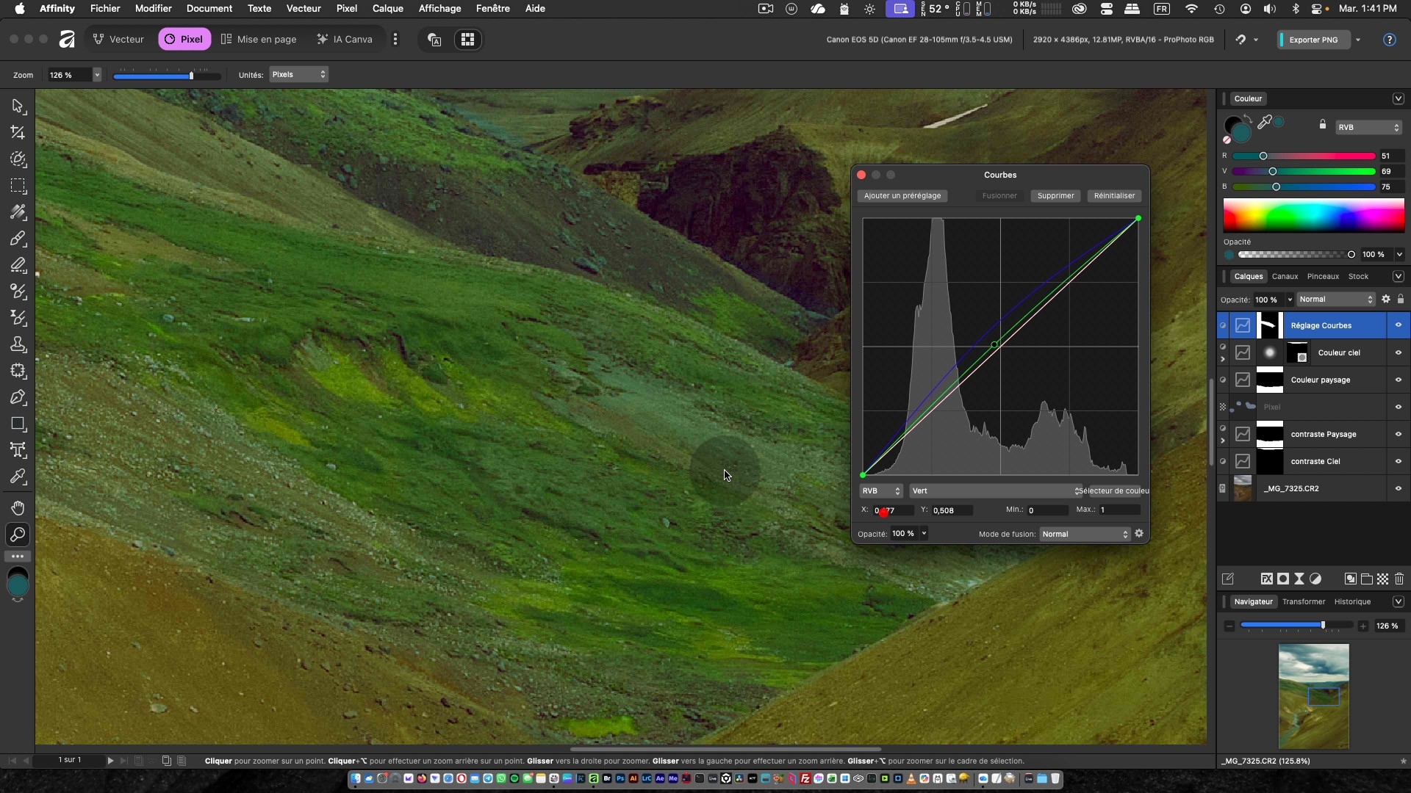
Task: Toggle visibility of contraste Paysage layer
Action: coord(1398,434)
